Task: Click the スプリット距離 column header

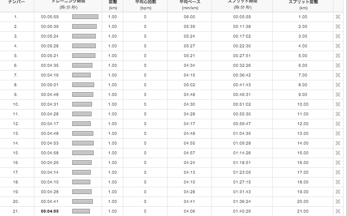Action: tap(303, 5)
